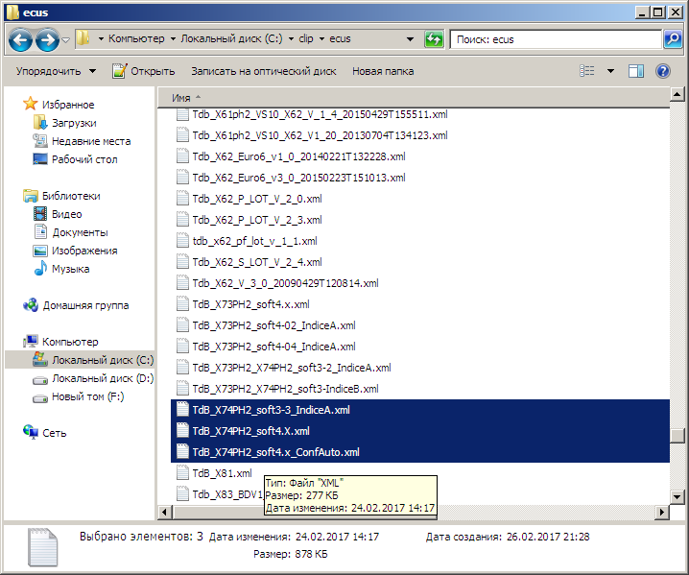Click the Компьютер breadcrumb in address bar
The height and width of the screenshot is (575, 689).
(x=136, y=38)
